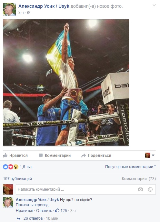Click Показать перевод under the comment
This screenshot has width=160, height=222.
(32, 205)
